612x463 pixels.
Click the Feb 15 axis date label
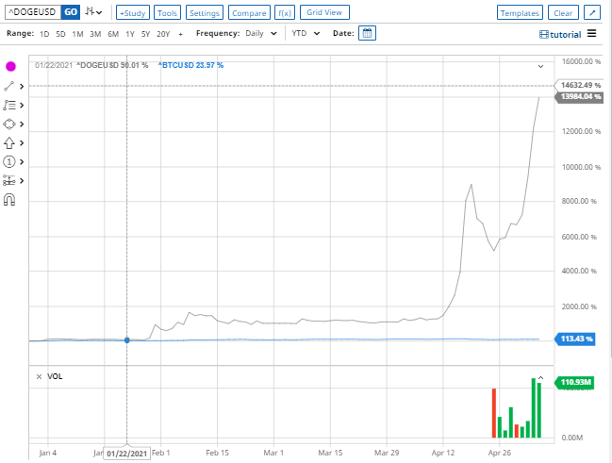coord(217,453)
